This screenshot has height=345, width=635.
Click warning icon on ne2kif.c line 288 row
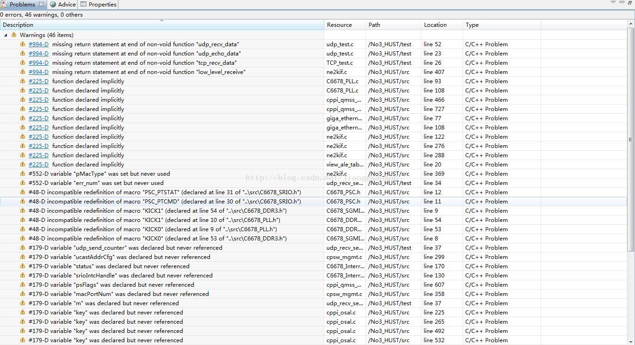click(23, 155)
